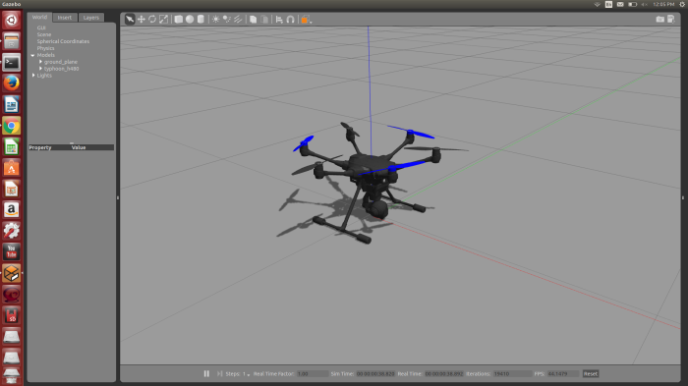This screenshot has width=688, height=386.
Task: Click the Iterations value field
Action: (512, 373)
